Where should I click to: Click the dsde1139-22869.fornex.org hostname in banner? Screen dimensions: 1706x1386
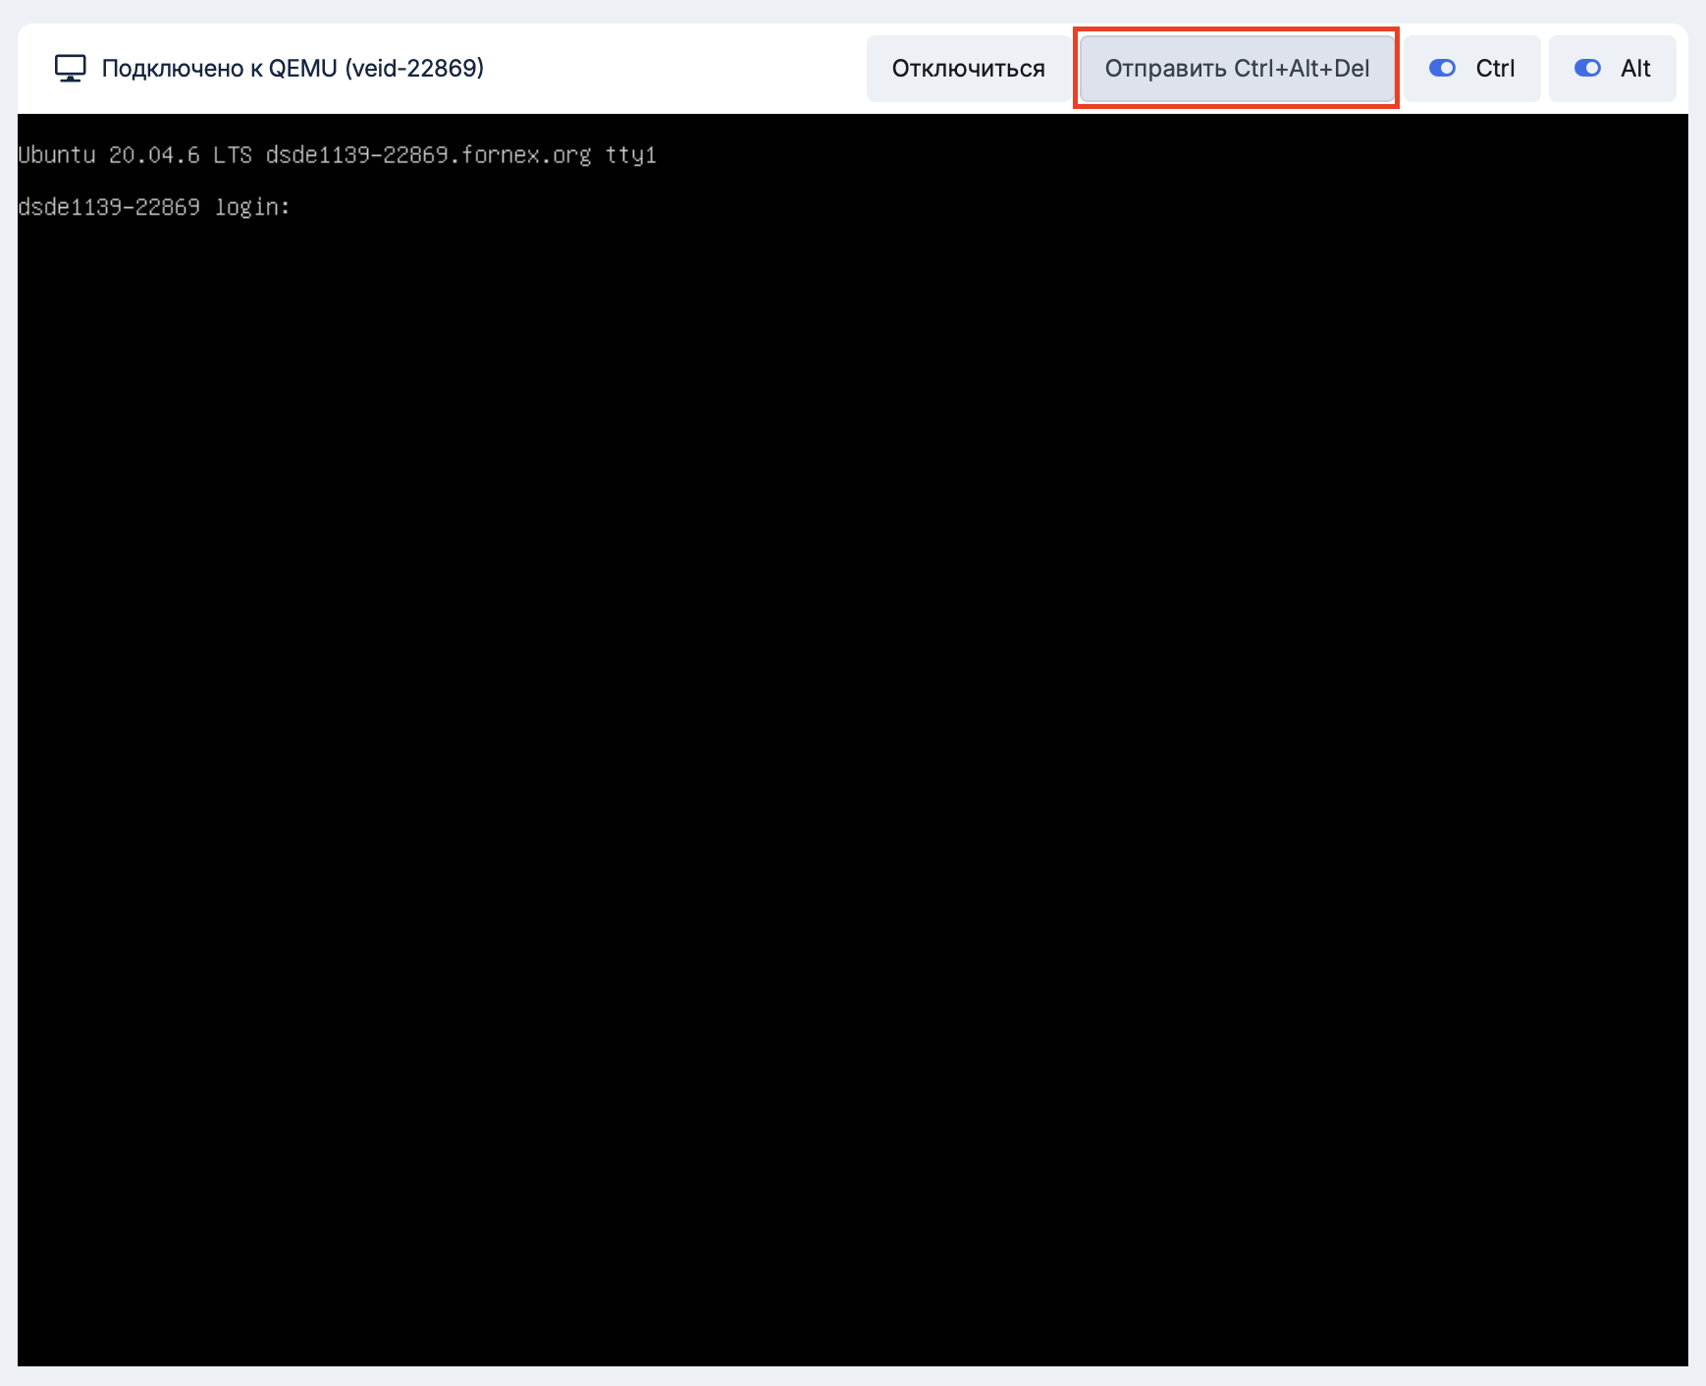428,155
